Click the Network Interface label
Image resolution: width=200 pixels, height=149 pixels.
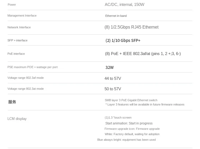(19, 27)
